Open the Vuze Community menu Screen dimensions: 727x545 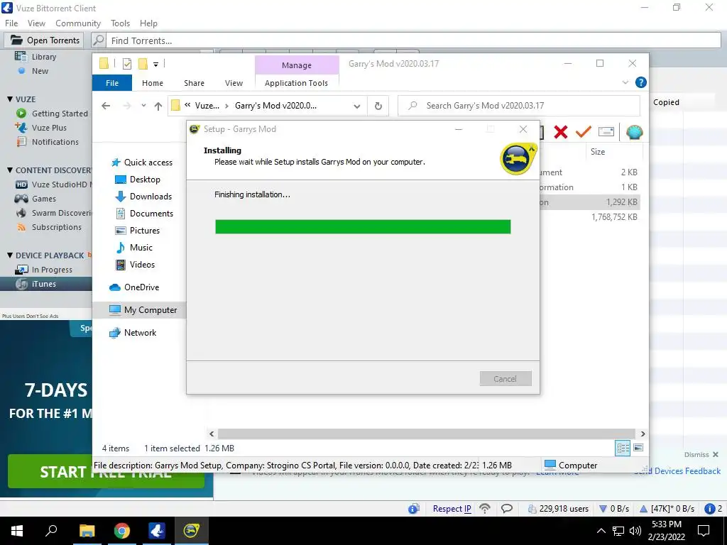click(x=78, y=23)
